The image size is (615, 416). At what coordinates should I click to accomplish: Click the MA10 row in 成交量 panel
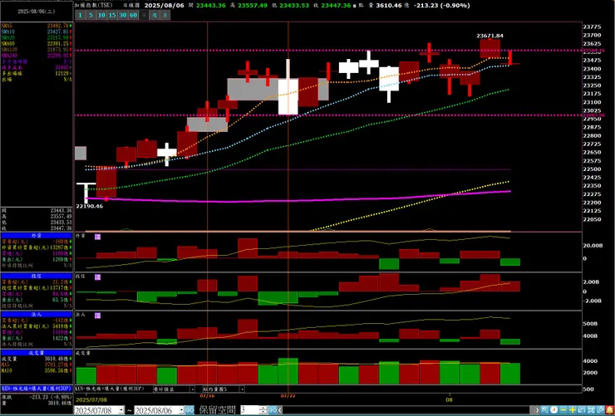37,370
